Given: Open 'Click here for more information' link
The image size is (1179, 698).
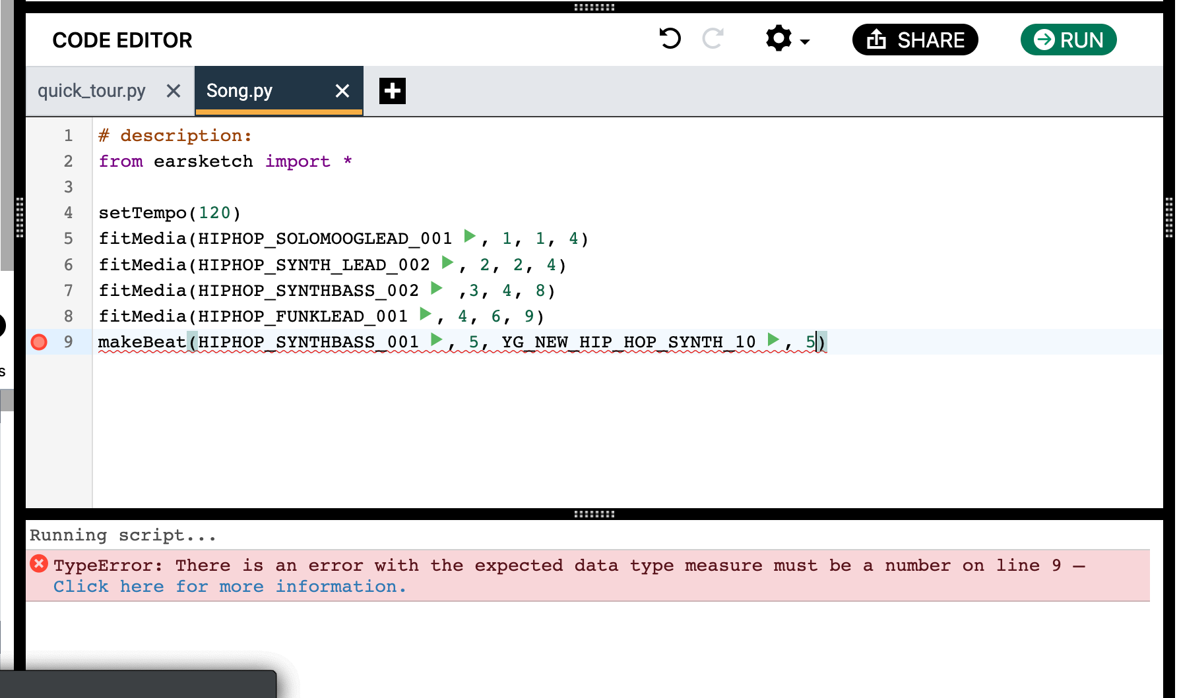Looking at the screenshot, I should [230, 587].
